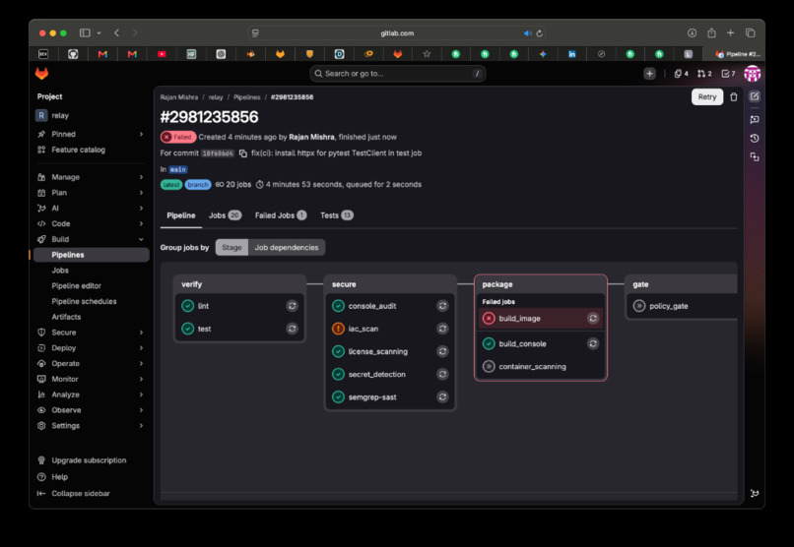
Task: Expand the Plan menu
Action: pyautogui.click(x=92, y=193)
